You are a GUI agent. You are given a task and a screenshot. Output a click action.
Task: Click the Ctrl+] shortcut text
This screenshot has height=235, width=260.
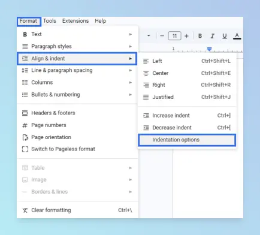(224, 116)
